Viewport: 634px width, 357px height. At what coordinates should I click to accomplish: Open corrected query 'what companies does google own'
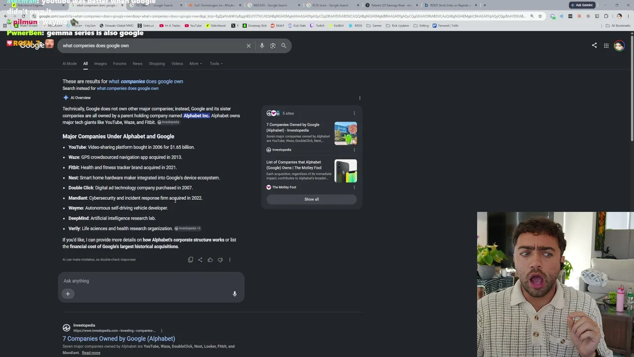[146, 81]
